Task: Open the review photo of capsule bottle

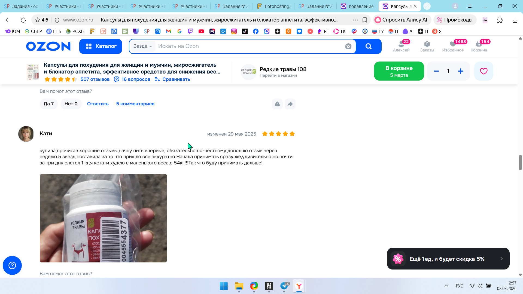Action: tap(103, 218)
